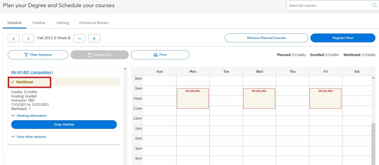Expand View other sections
379x165 pixels.
click(x=29, y=137)
